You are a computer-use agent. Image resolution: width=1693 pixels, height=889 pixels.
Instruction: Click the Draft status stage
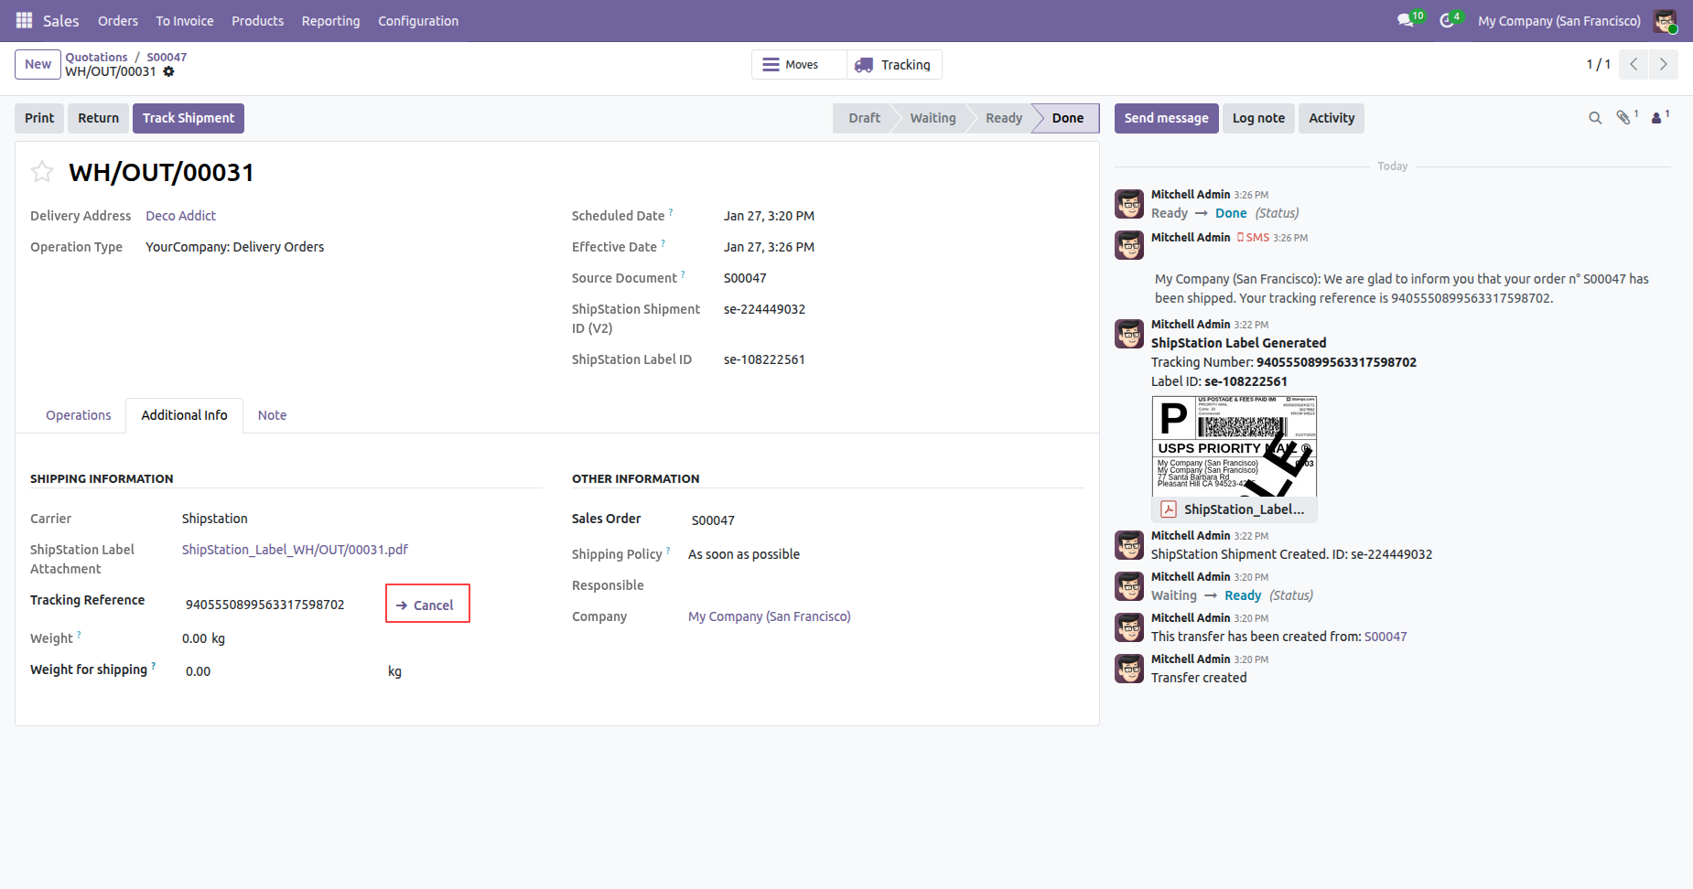tap(864, 118)
